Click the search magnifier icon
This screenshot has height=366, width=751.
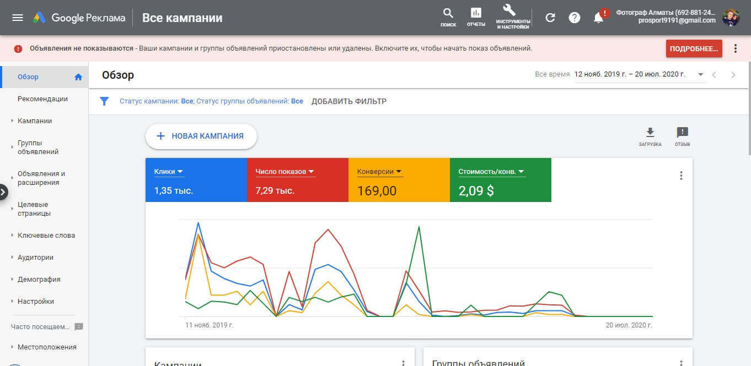coord(448,14)
